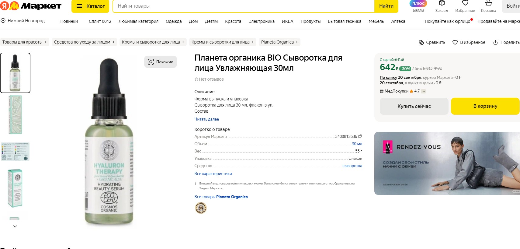
Task: Click the info icon beside disclaimer
Action: [x=195, y=184]
